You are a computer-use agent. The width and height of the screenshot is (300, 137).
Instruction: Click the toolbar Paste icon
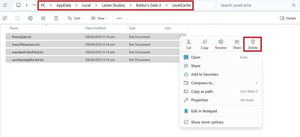[x=17, y=18]
